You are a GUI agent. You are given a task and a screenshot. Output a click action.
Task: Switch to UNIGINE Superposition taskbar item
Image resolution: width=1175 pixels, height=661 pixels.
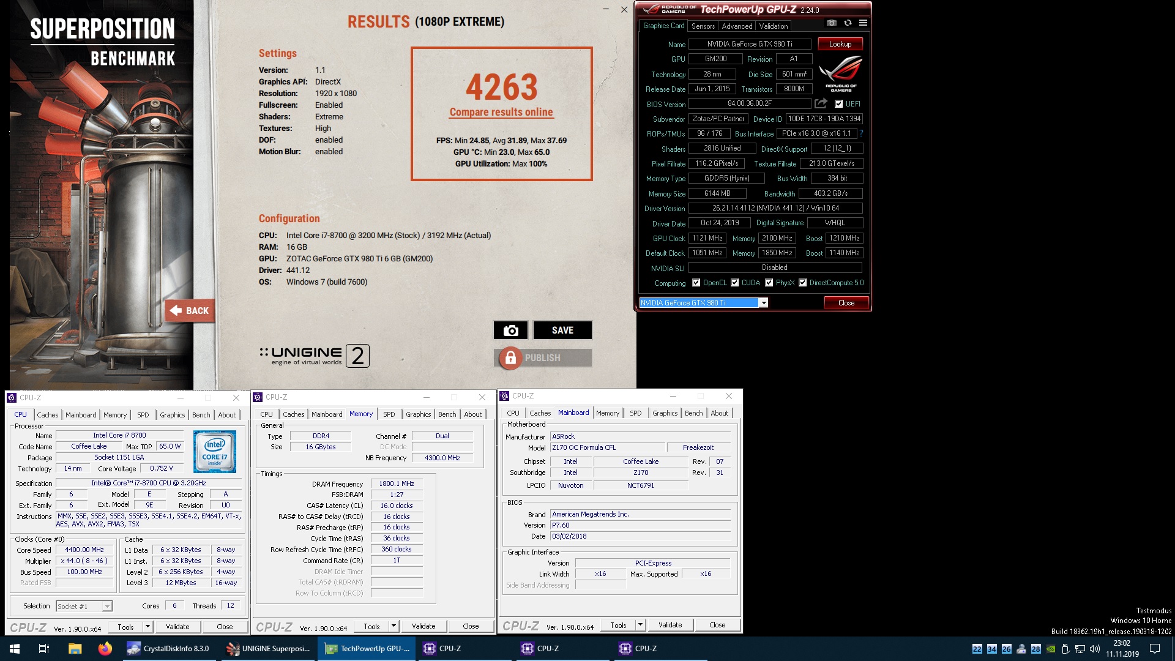268,649
